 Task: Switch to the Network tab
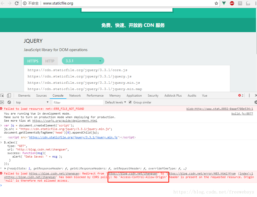tap(75, 96)
